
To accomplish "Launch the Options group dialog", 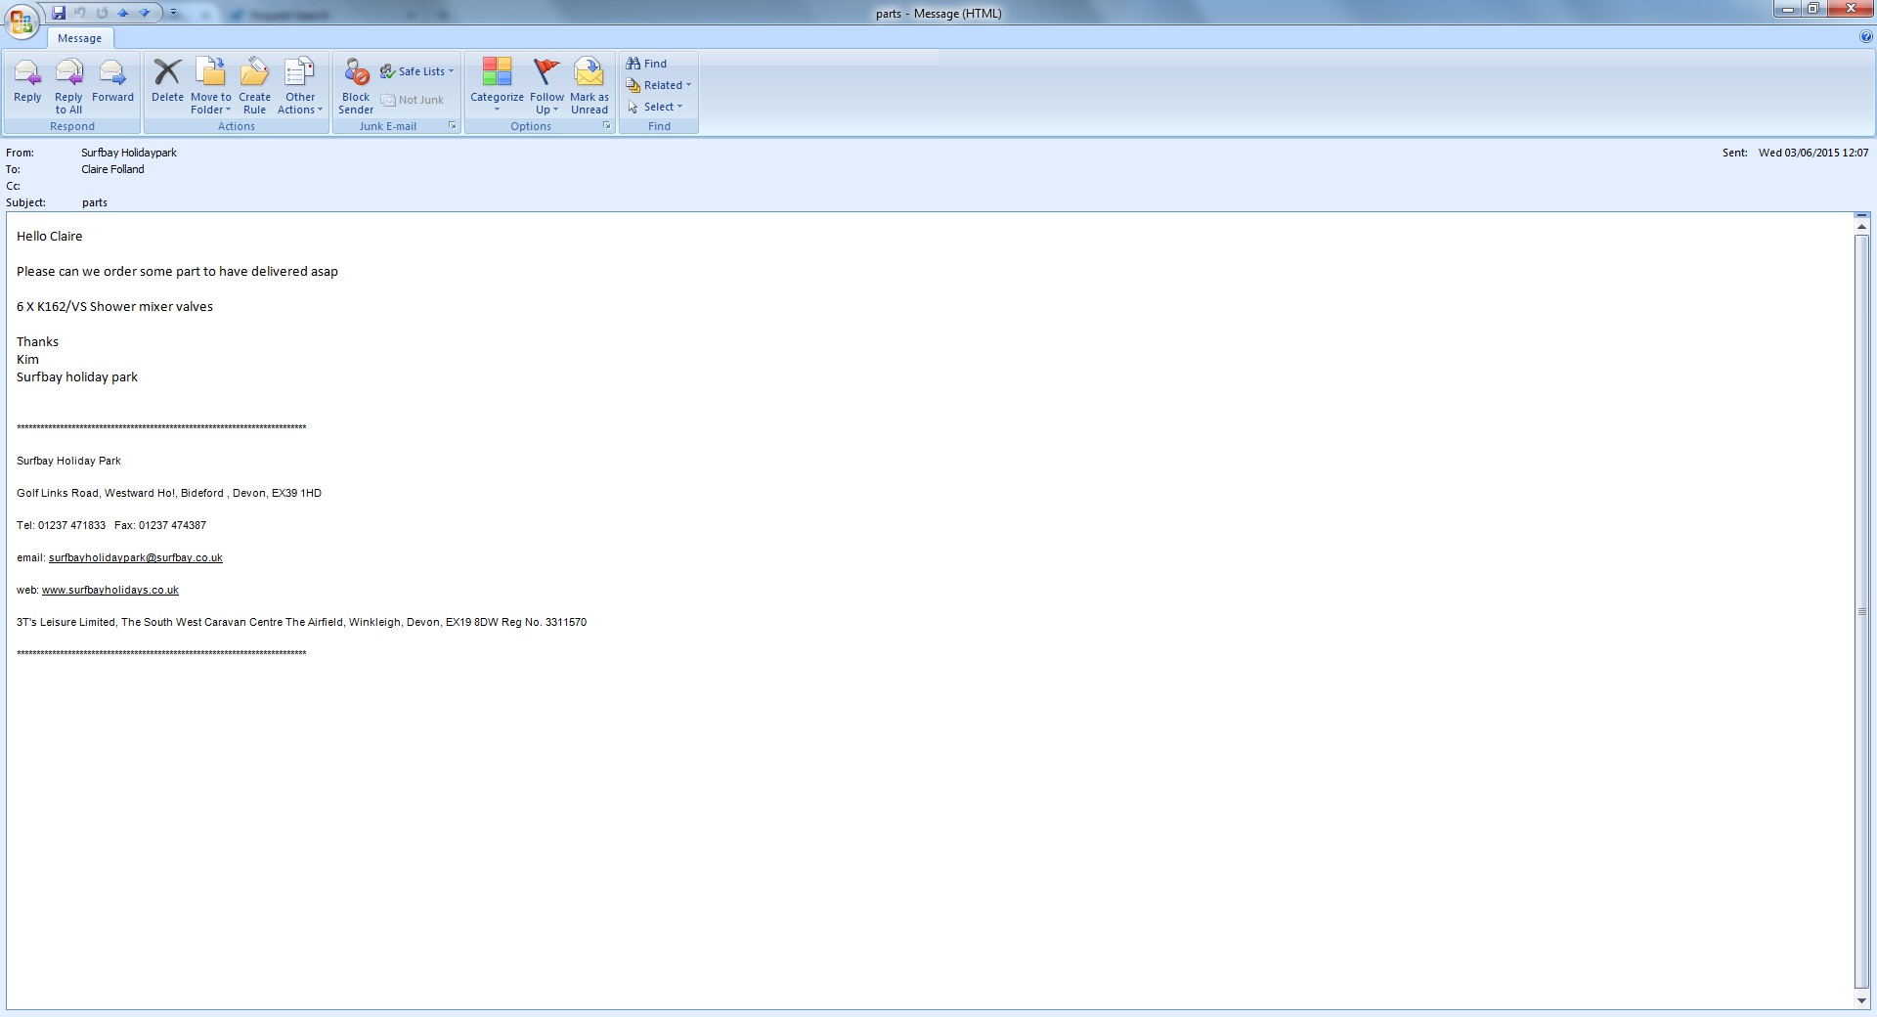I will (x=607, y=126).
